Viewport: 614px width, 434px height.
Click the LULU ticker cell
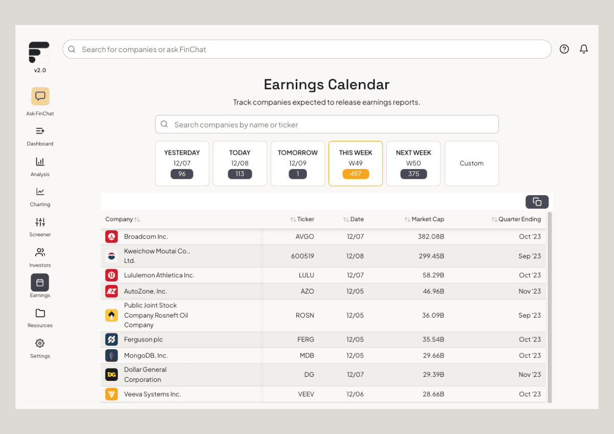[x=306, y=275]
